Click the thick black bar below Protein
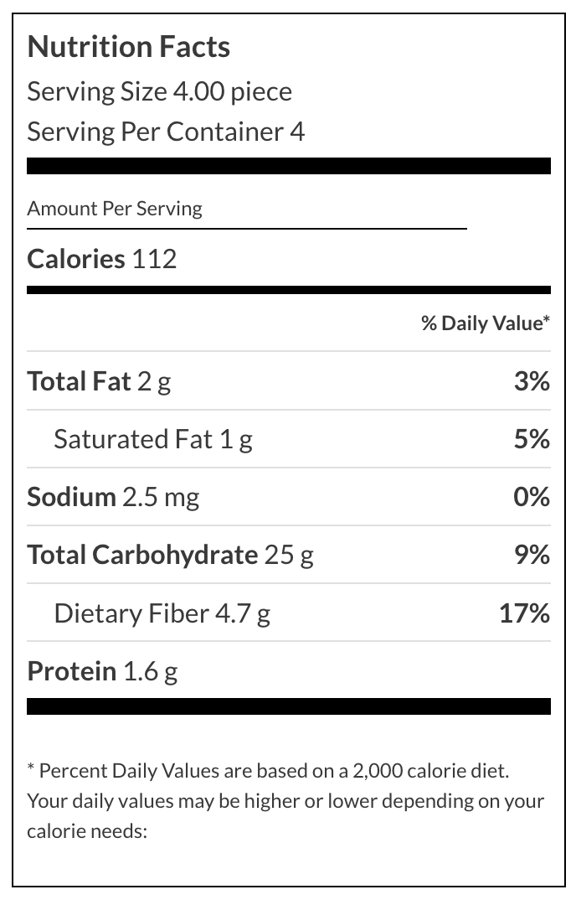This screenshot has width=576, height=905. 289,706
